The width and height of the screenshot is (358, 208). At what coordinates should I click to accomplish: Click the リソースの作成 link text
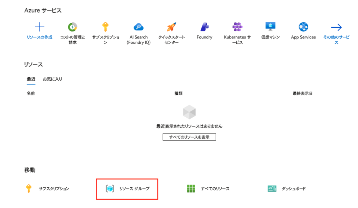coord(40,37)
